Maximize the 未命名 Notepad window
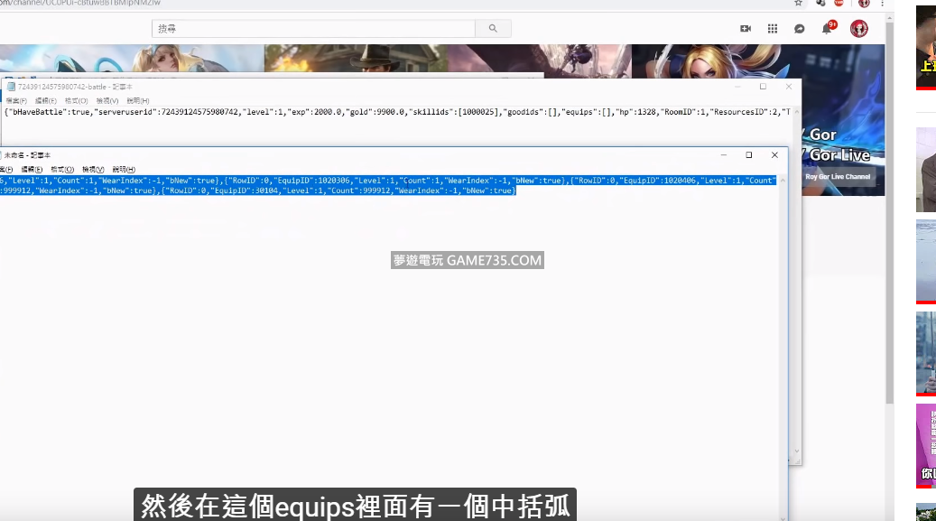The image size is (936, 521). [748, 154]
